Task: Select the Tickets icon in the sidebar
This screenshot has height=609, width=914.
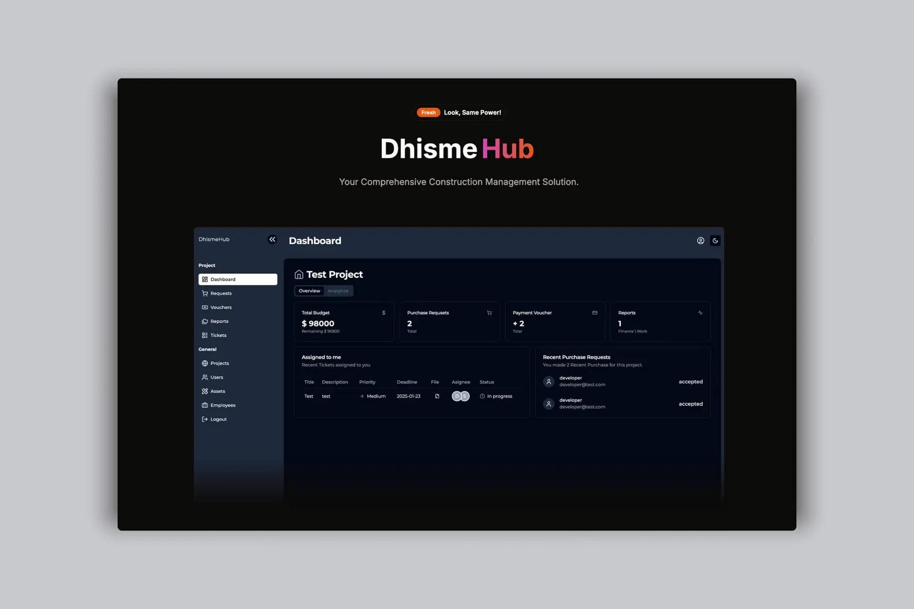Action: [205, 335]
